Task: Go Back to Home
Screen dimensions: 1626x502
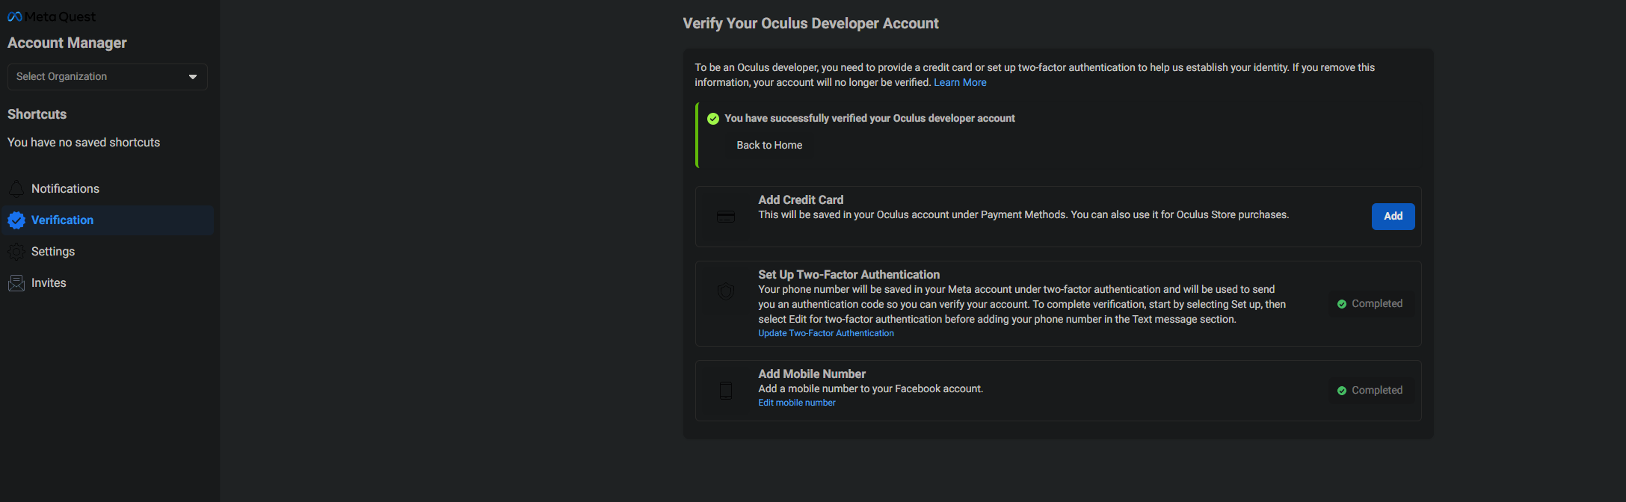Action: [x=769, y=145]
